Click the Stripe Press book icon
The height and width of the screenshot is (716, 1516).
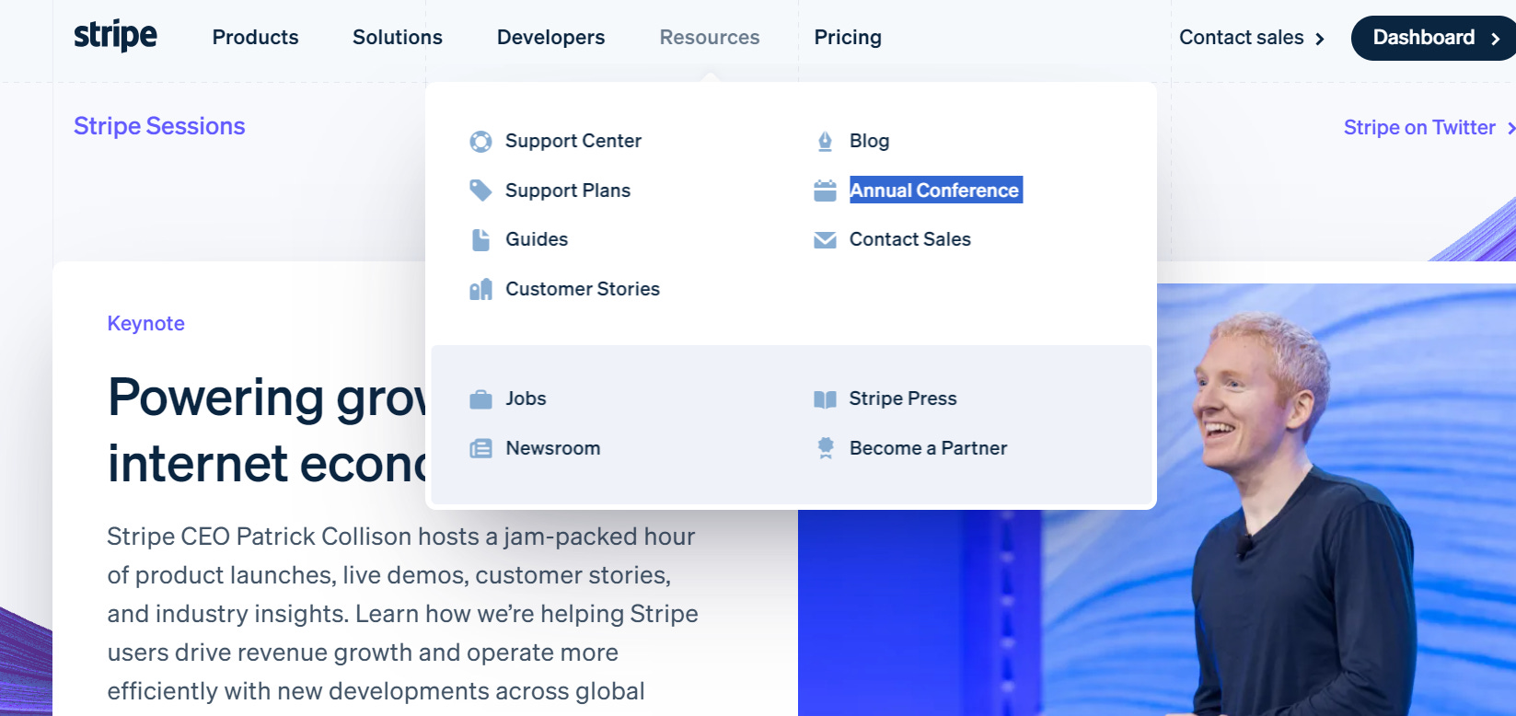(x=825, y=399)
